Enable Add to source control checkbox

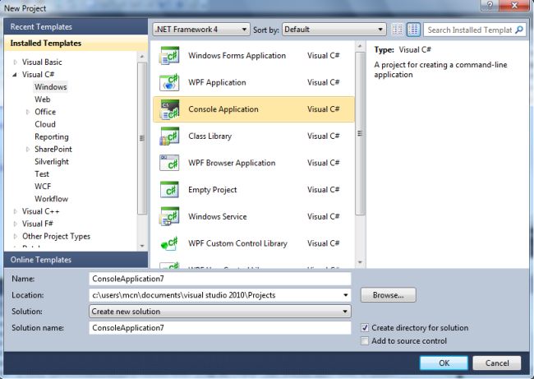click(x=365, y=341)
